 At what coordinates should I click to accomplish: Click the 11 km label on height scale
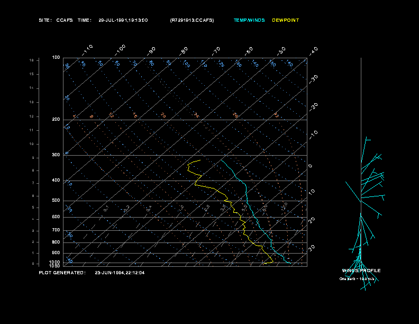click(x=32, y=130)
